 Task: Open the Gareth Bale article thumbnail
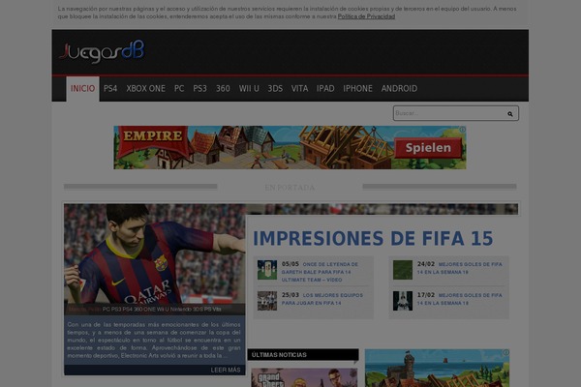click(x=266, y=270)
